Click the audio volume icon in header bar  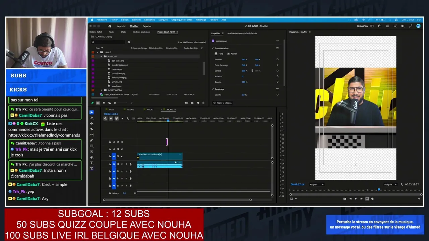(403, 26)
